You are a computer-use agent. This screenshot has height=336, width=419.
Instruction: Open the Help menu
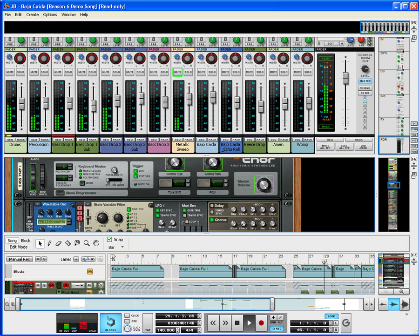tap(84, 15)
